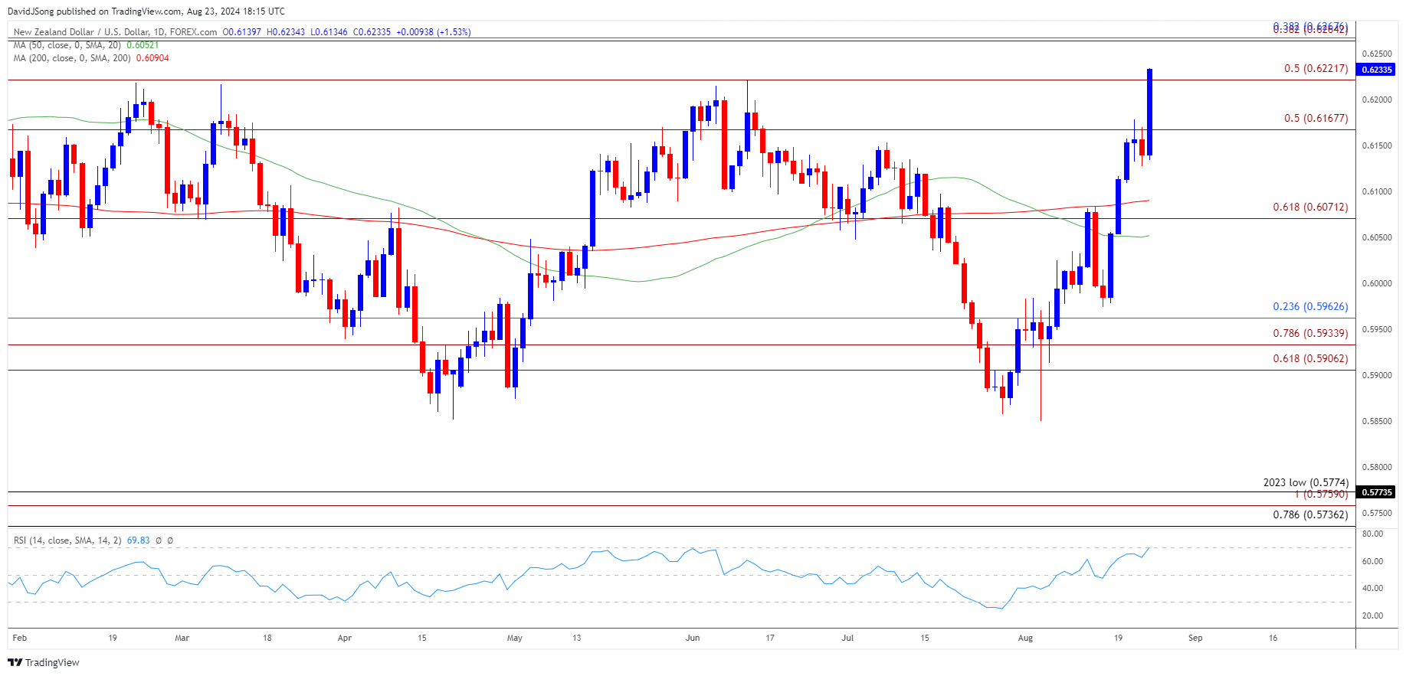The width and height of the screenshot is (1406, 676).
Task: Click the 0.58500 price axis label
Action: click(1377, 422)
